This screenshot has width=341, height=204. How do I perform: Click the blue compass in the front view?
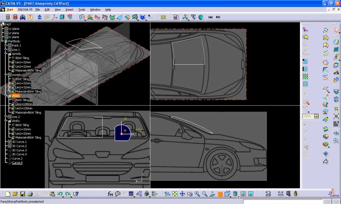[x=123, y=133]
